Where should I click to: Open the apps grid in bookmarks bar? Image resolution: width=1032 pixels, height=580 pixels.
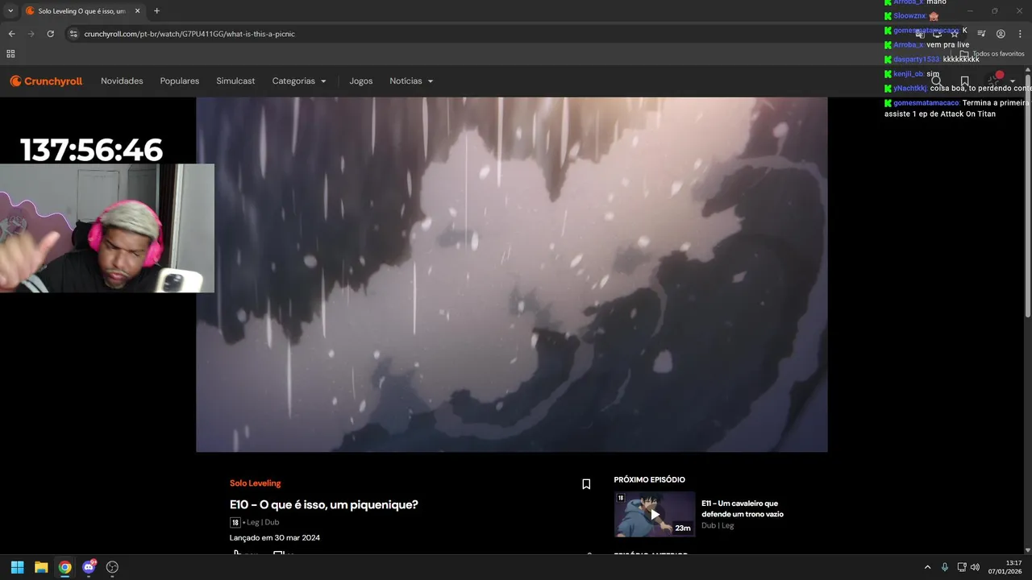[x=10, y=54]
